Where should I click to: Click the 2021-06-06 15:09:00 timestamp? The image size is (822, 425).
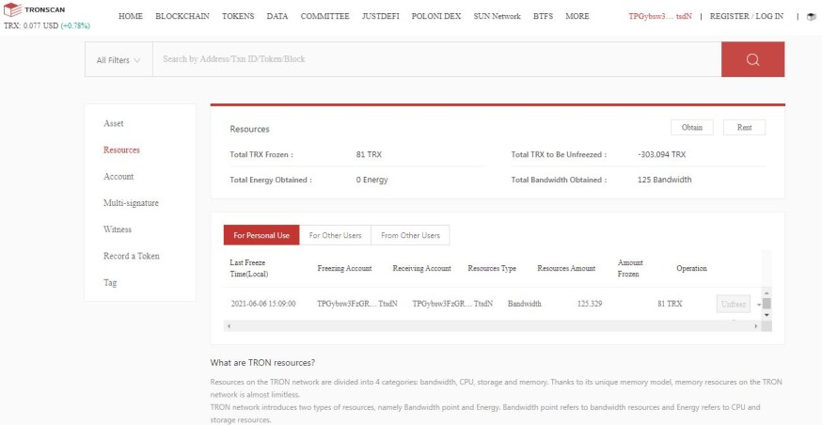click(x=263, y=304)
